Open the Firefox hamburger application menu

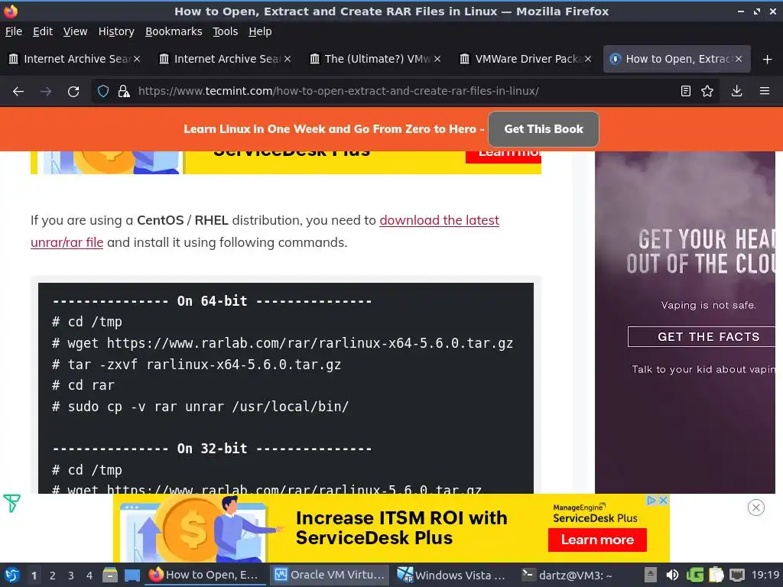(765, 91)
